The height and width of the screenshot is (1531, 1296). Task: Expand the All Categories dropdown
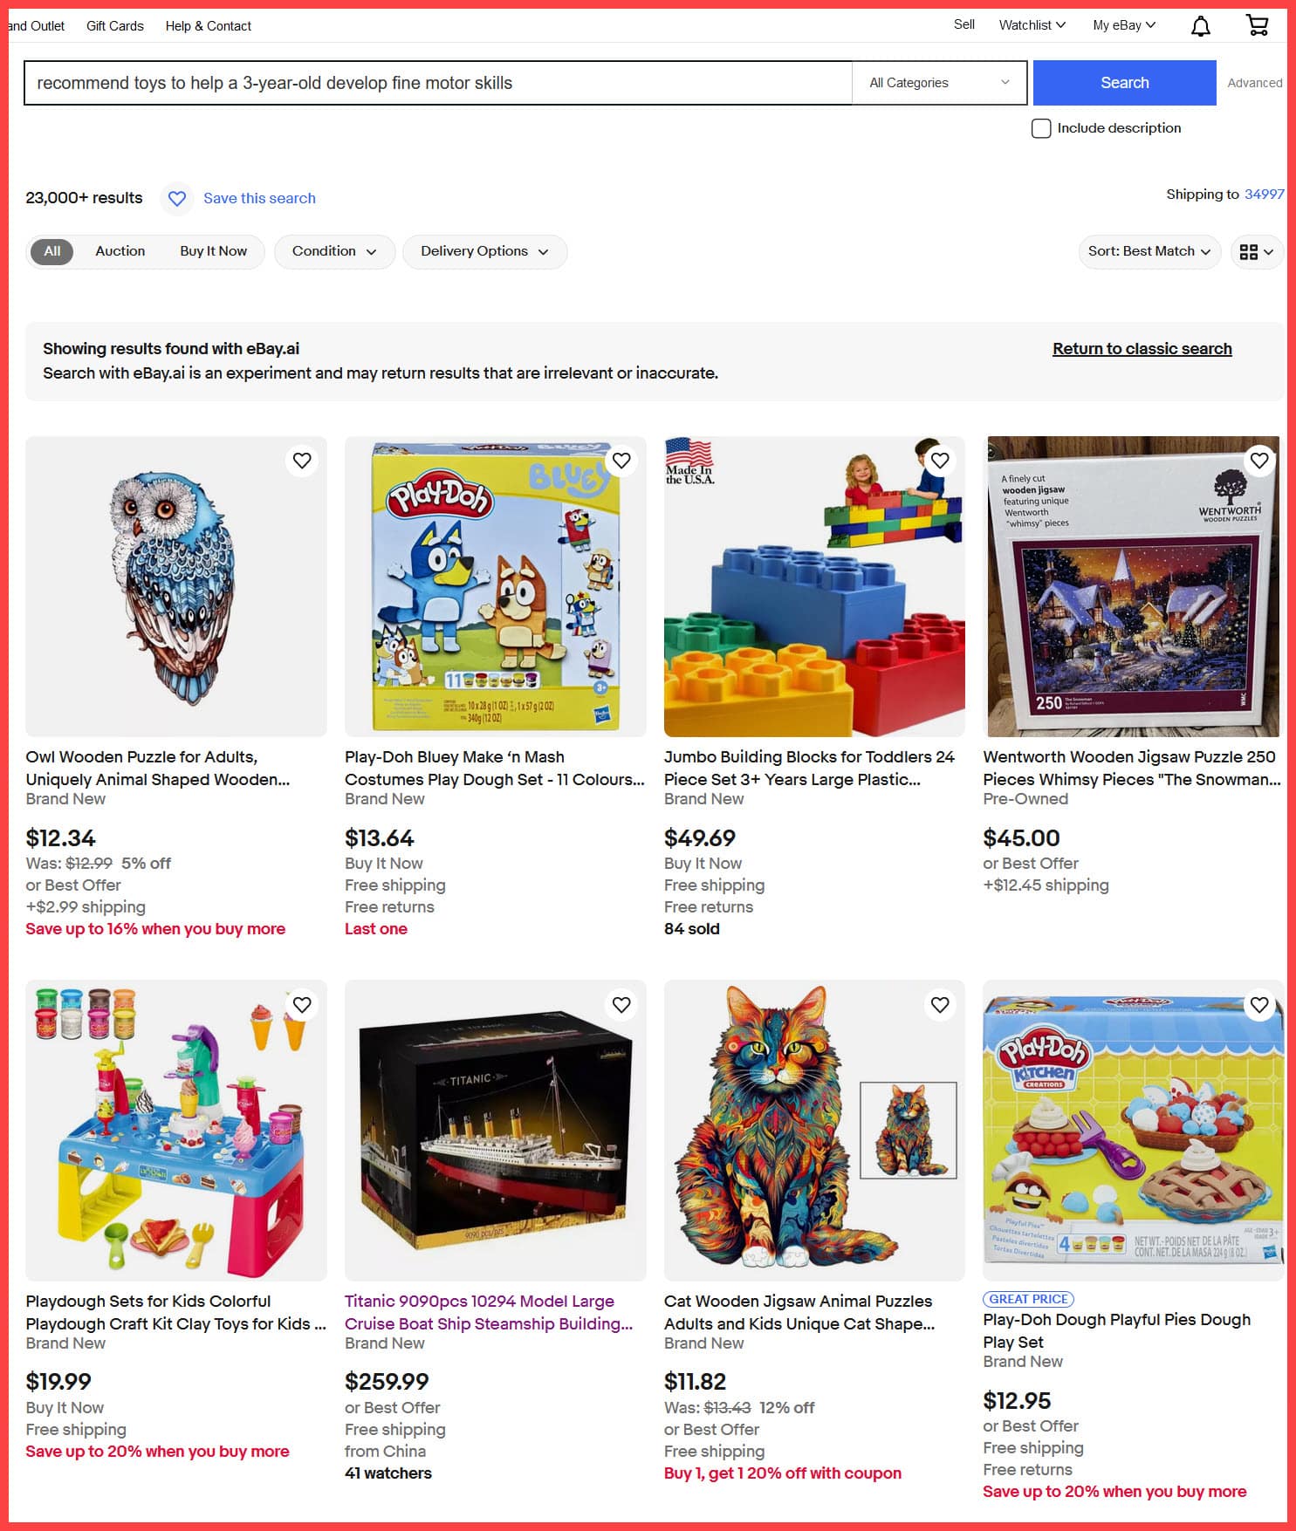coord(939,83)
